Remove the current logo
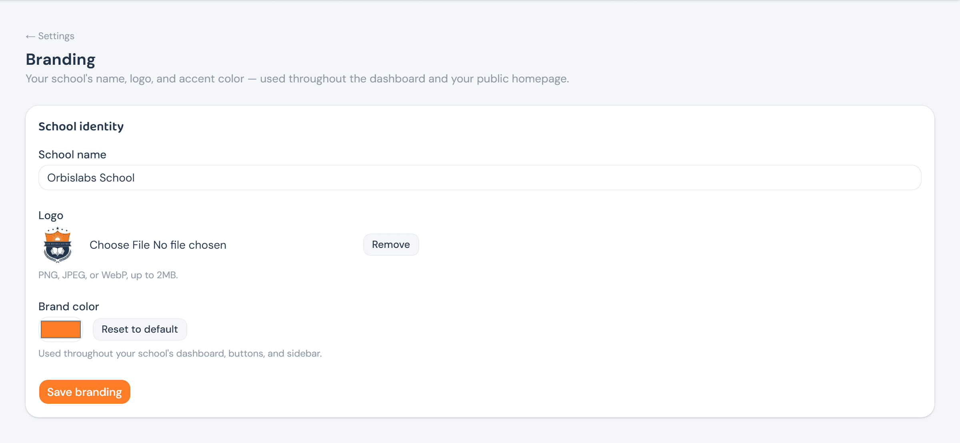The width and height of the screenshot is (960, 443). [x=391, y=244]
